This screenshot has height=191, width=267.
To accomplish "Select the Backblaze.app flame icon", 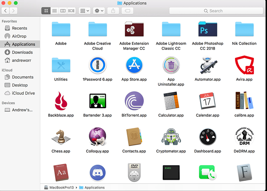I will tap(61, 101).
